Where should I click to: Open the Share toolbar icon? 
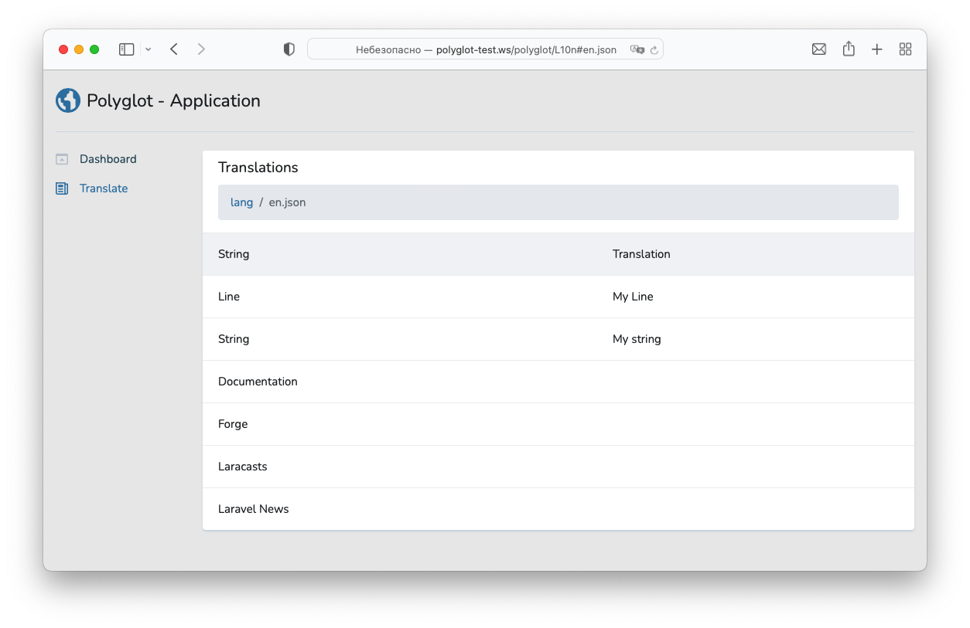coord(849,49)
